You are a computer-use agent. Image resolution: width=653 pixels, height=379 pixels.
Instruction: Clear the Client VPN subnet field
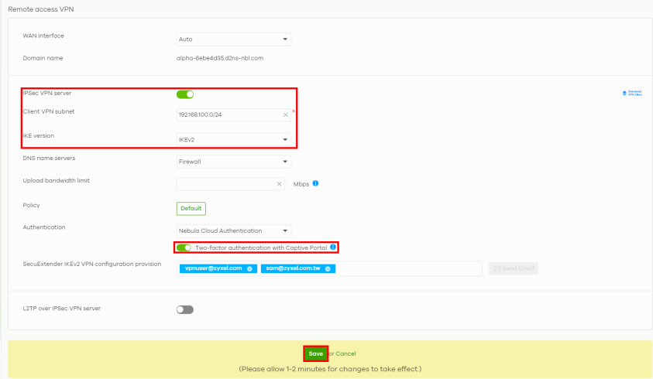[284, 115]
